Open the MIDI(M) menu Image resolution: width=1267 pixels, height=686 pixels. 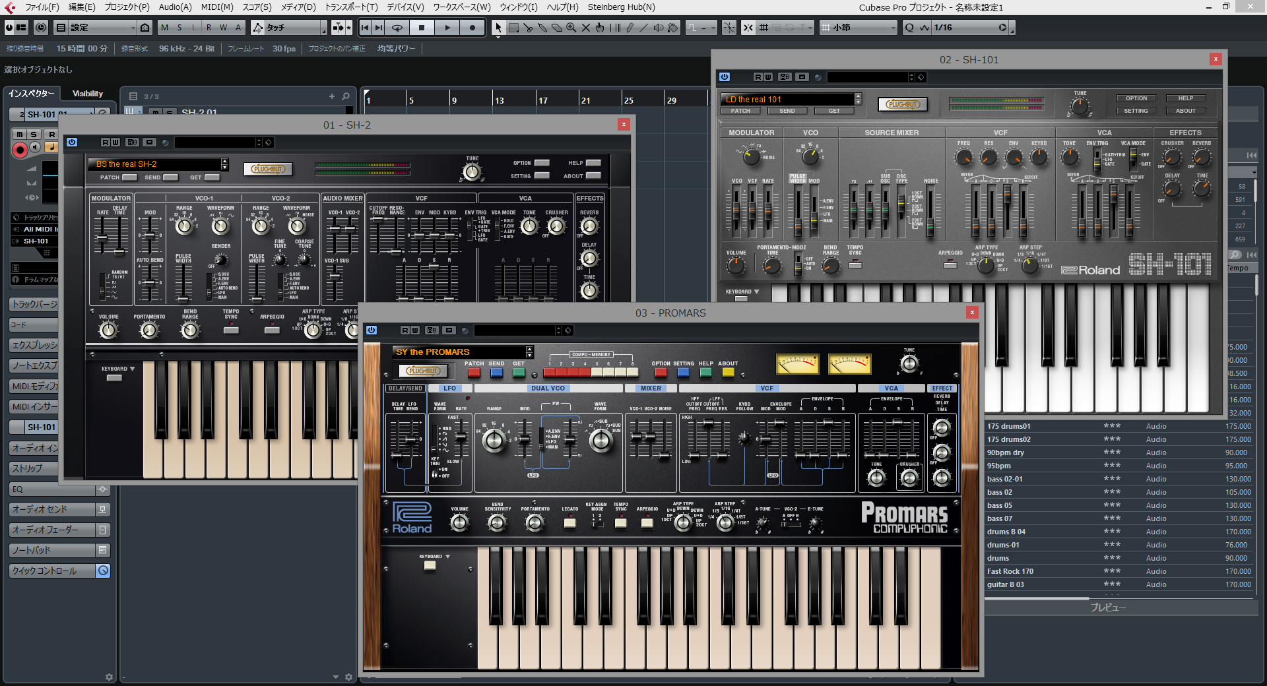pyautogui.click(x=217, y=7)
